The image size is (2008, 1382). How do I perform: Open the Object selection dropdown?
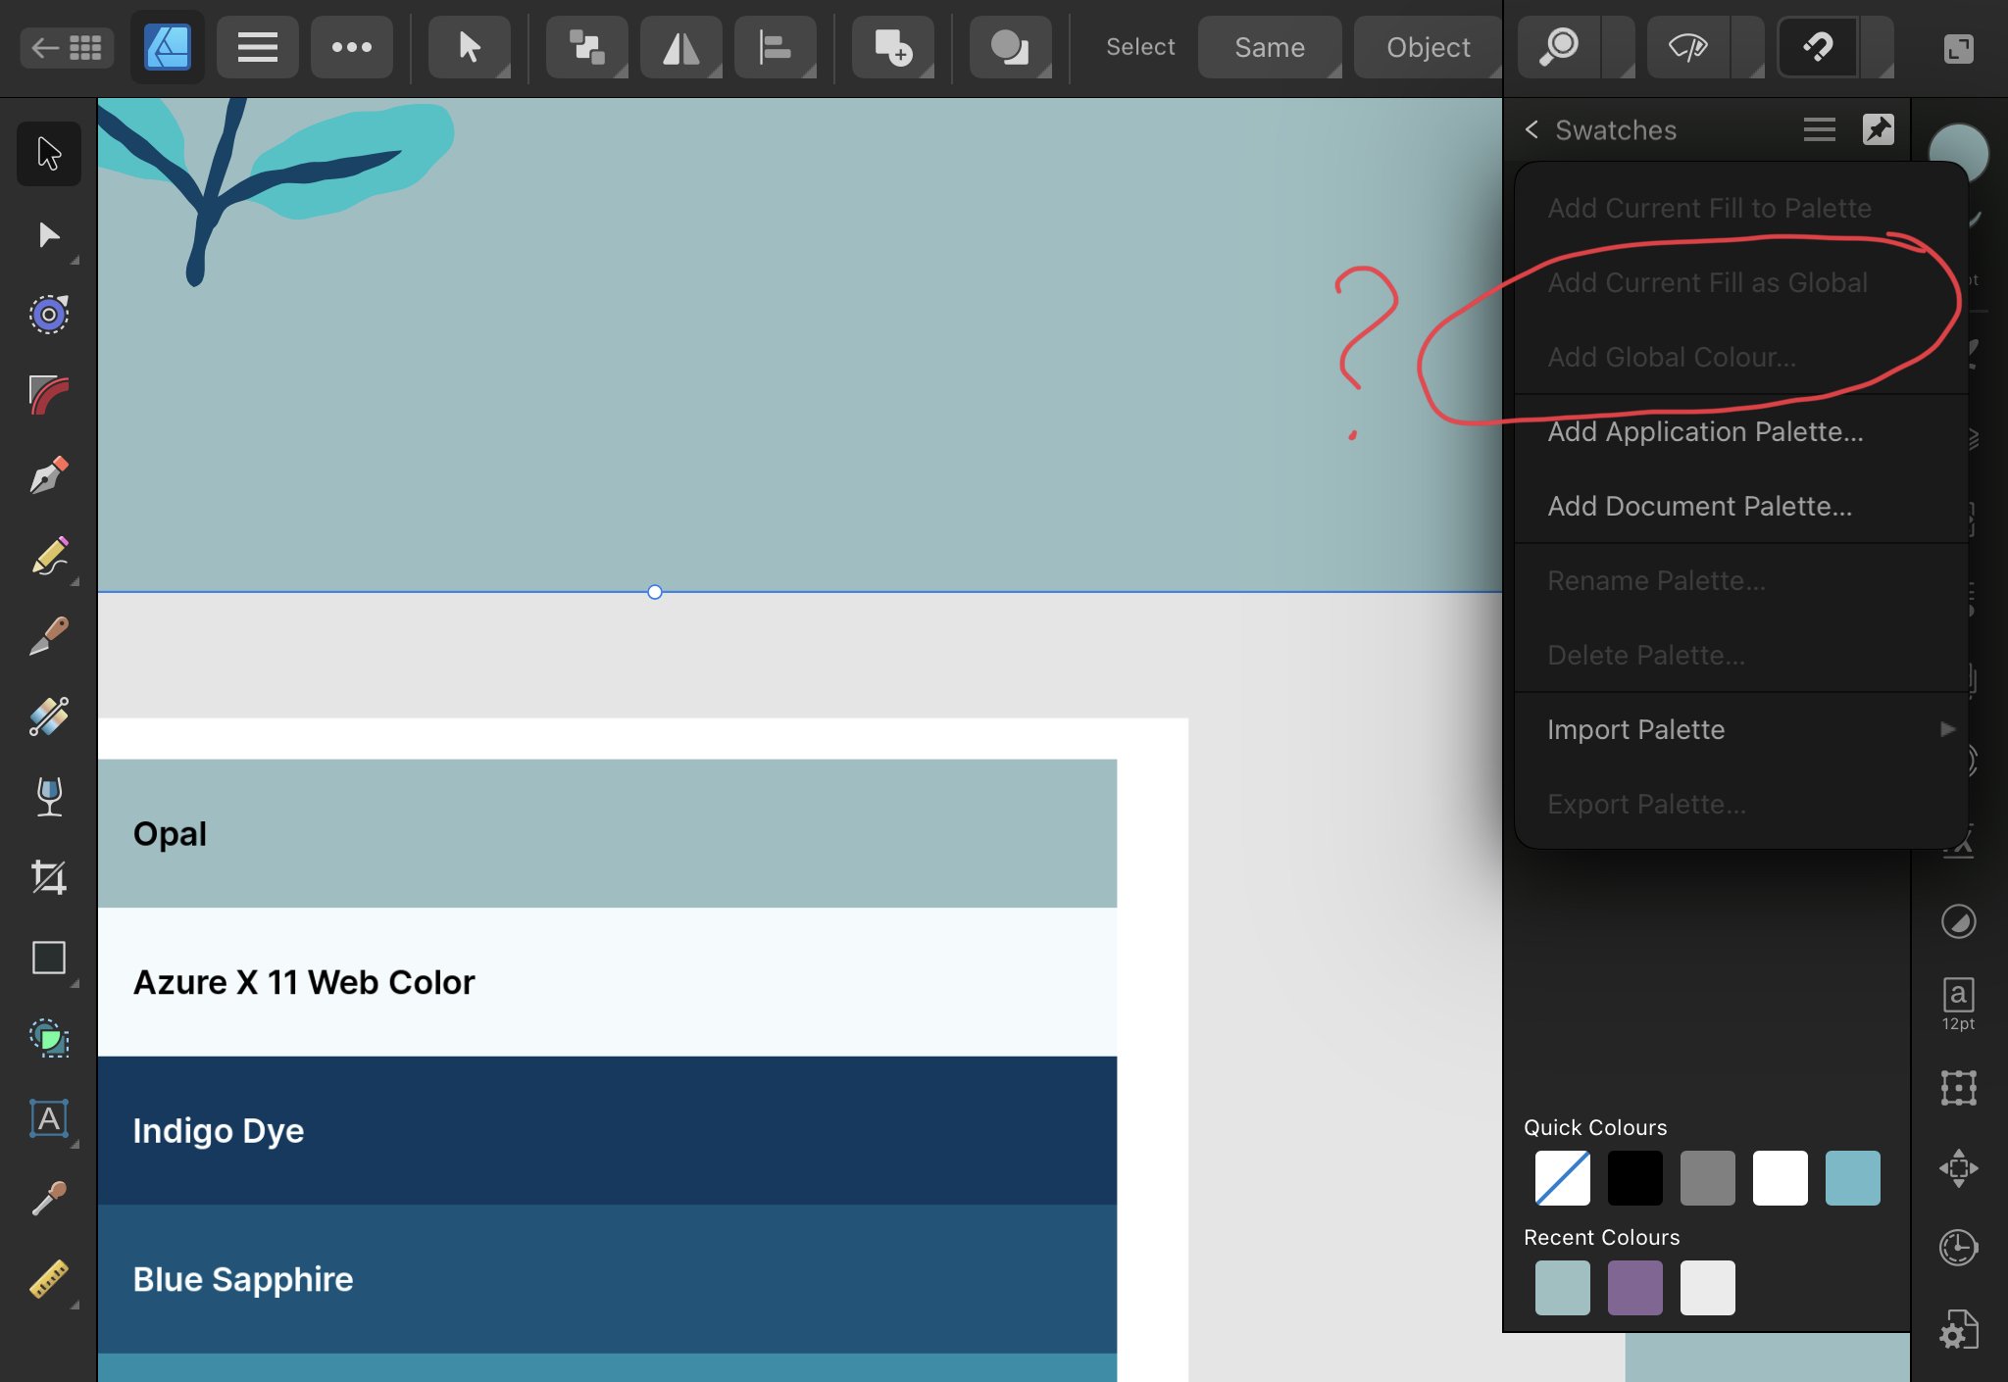[1427, 46]
